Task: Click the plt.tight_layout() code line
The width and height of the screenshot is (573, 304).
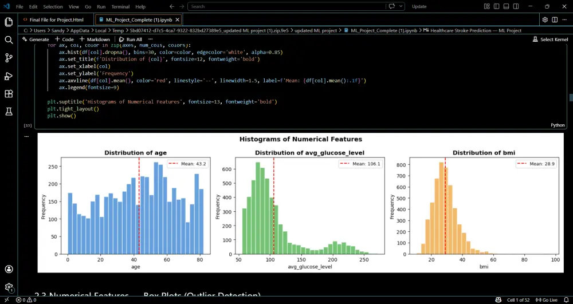Action: (73, 109)
